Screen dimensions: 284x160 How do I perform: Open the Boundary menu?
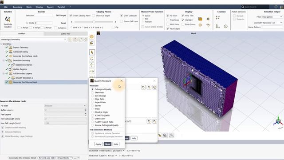click(17, 7)
